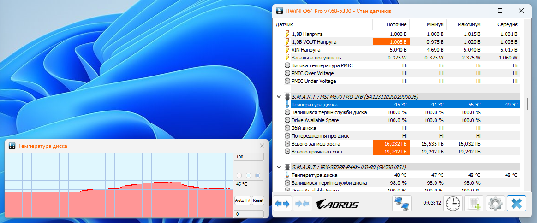This screenshot has height=223, width=537.
Task: Select the PMIC Under Voltage row label
Action: click(314, 81)
